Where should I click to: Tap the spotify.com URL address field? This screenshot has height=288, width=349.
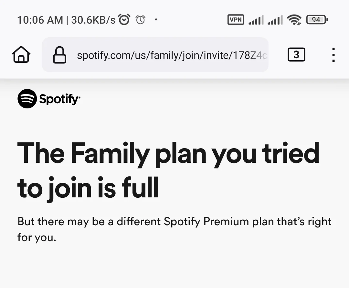tap(155, 55)
